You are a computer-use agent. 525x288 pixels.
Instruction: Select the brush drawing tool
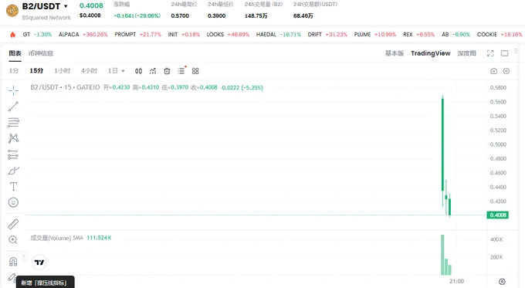coord(13,171)
